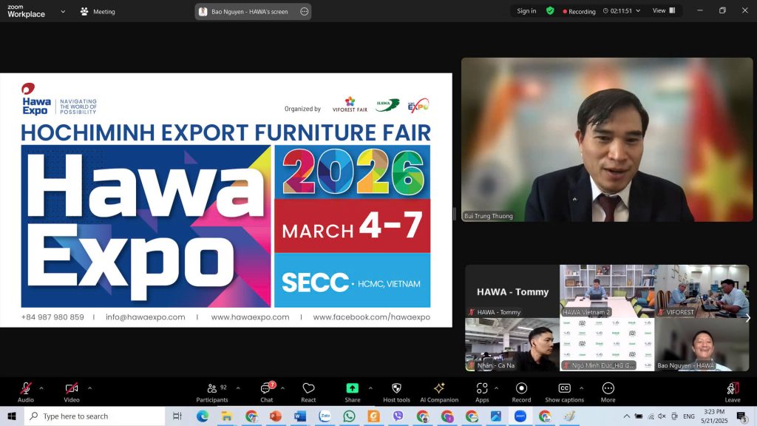Screen dimensions: 757x426
Task: Open PowerPoint from taskbar
Action: coord(276,416)
